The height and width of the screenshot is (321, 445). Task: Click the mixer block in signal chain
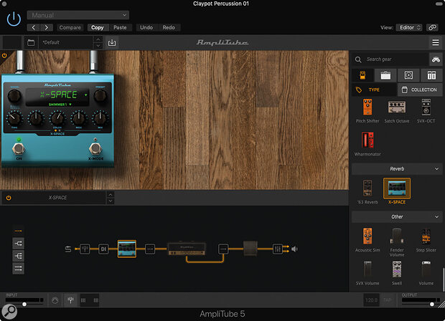[277, 249]
